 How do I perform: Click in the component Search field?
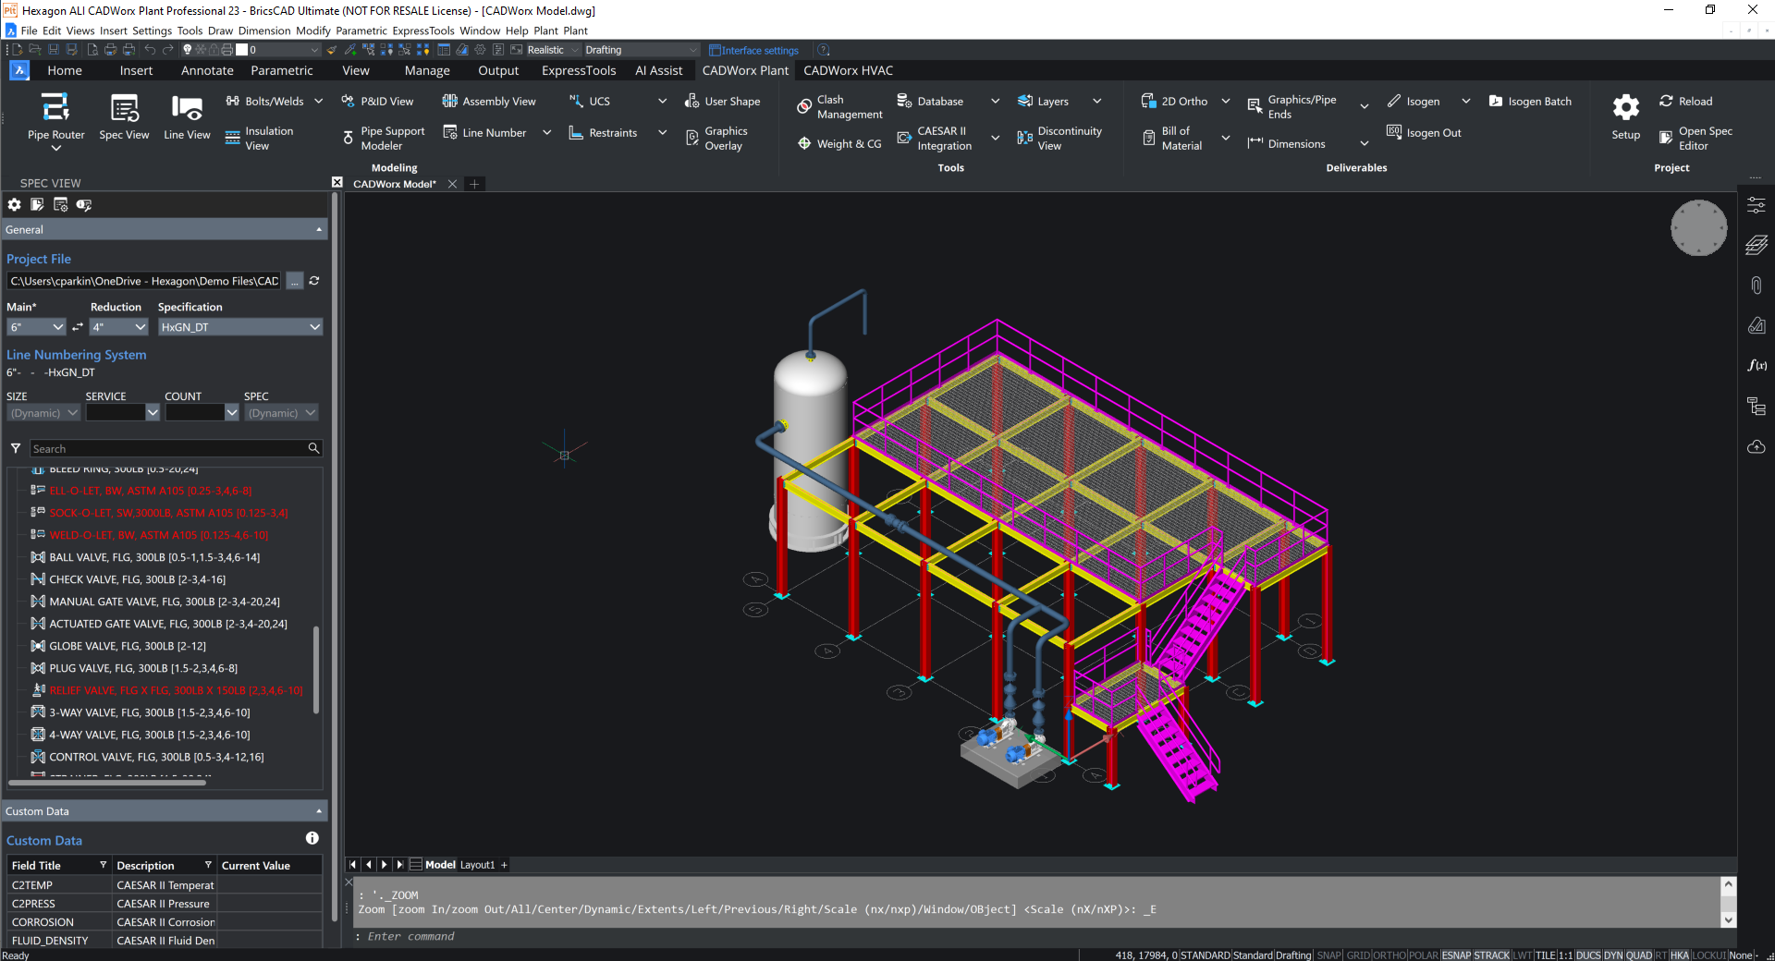pos(176,448)
